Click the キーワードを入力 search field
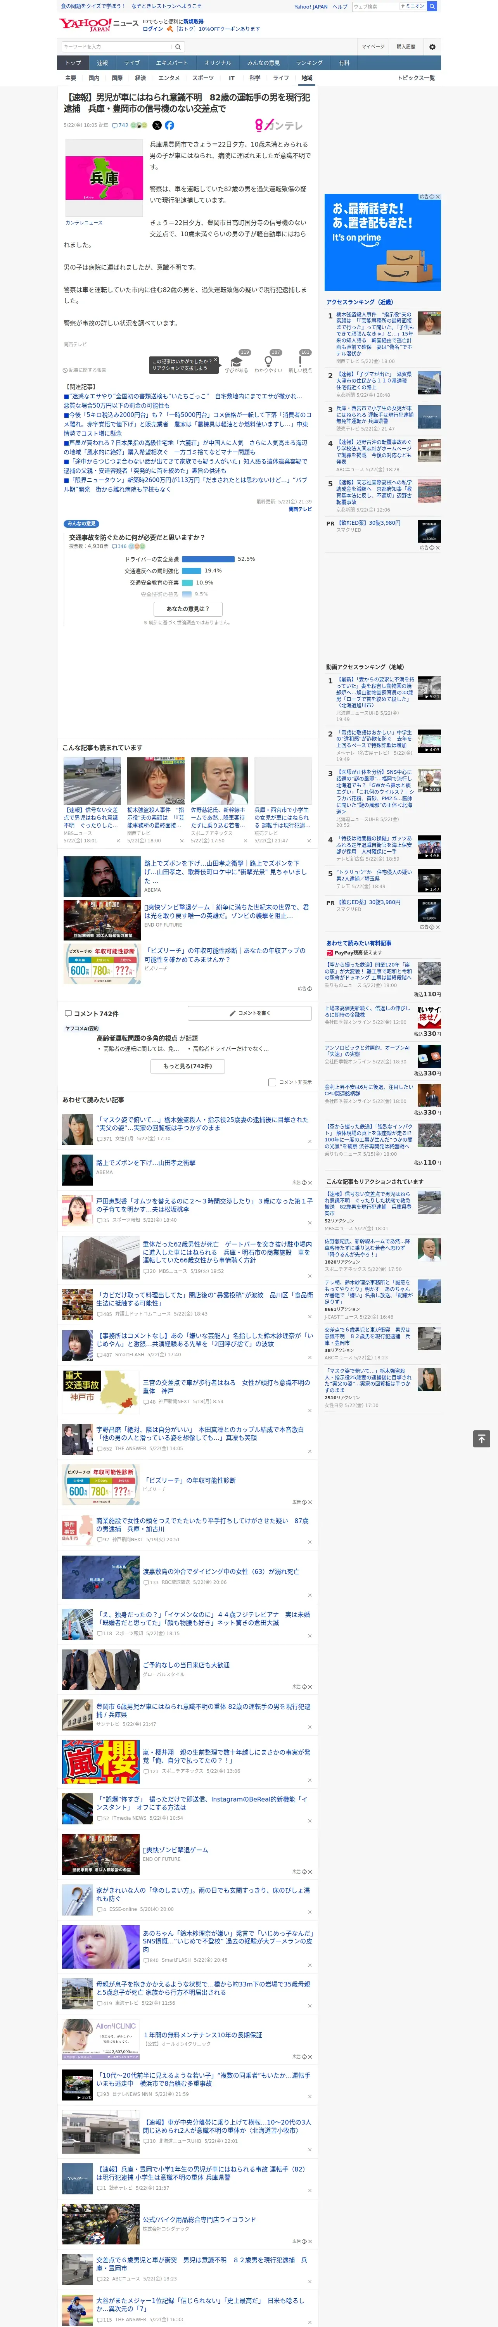This screenshot has width=498, height=2327. coord(117,47)
